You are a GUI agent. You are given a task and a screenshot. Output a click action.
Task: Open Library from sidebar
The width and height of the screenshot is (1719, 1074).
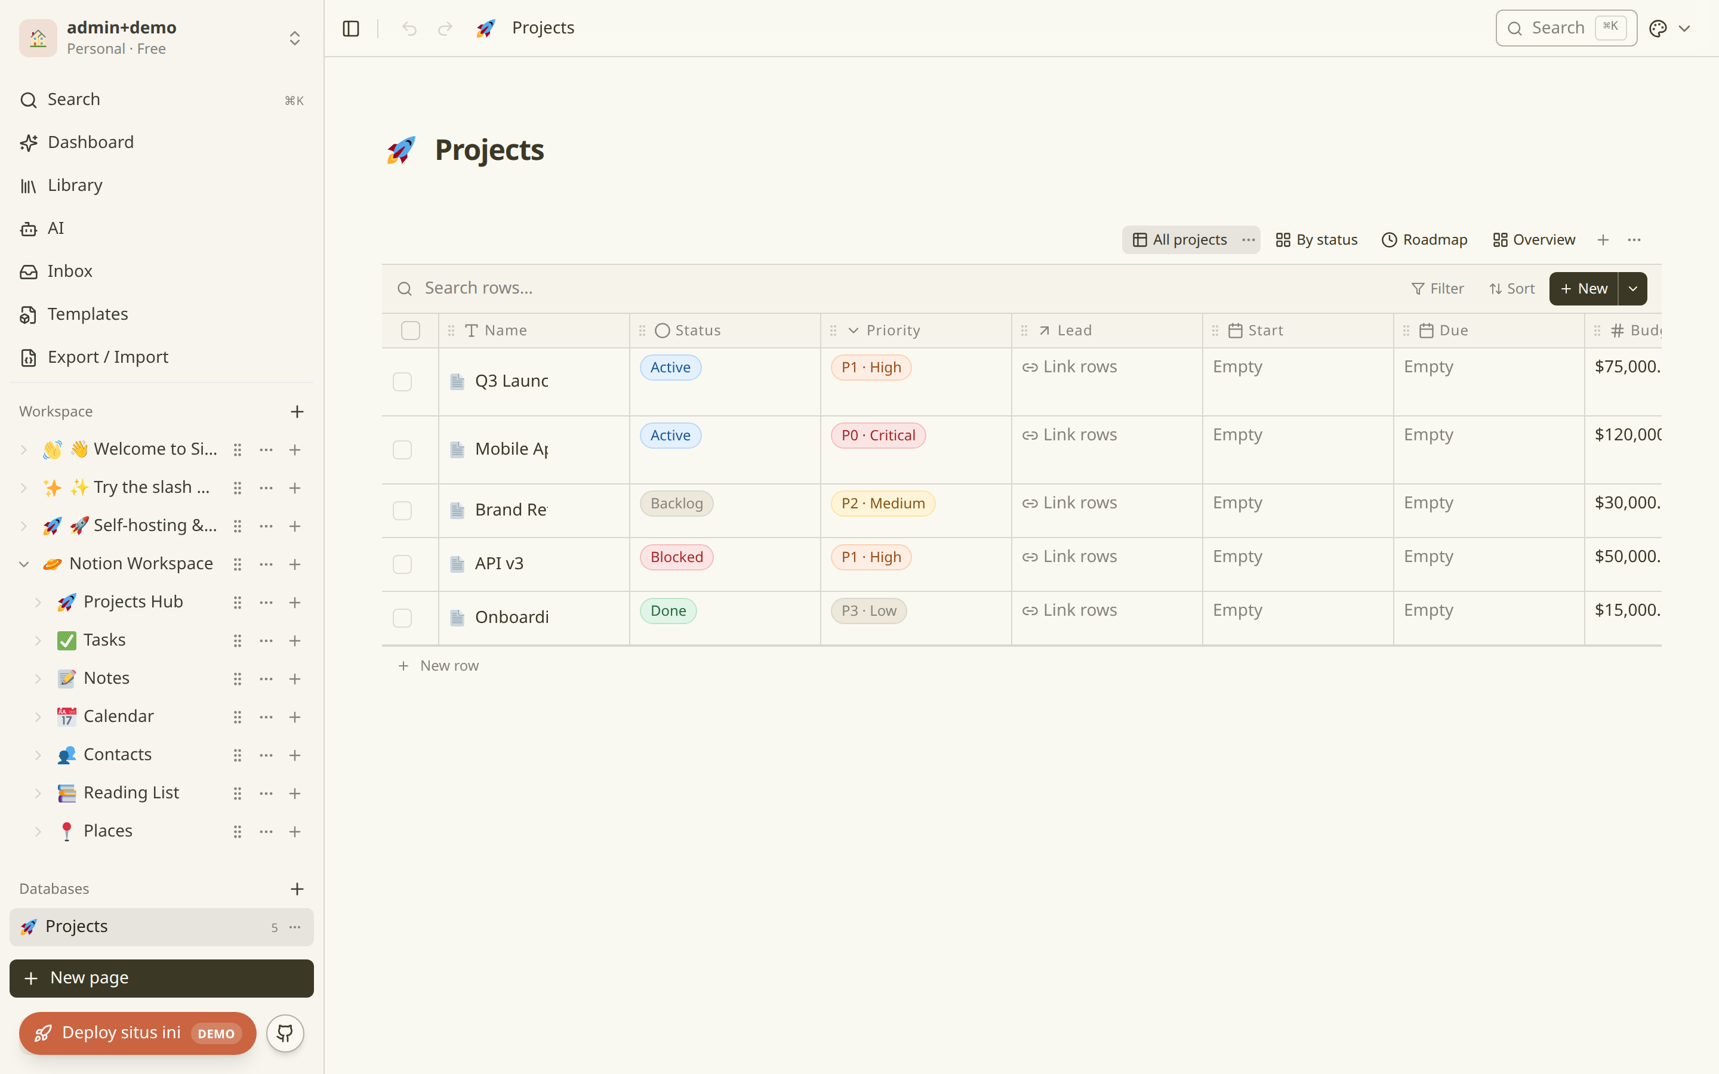point(161,186)
